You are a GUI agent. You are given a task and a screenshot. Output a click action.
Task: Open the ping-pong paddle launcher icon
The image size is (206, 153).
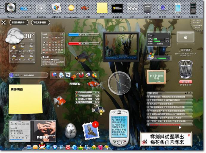[54, 75]
